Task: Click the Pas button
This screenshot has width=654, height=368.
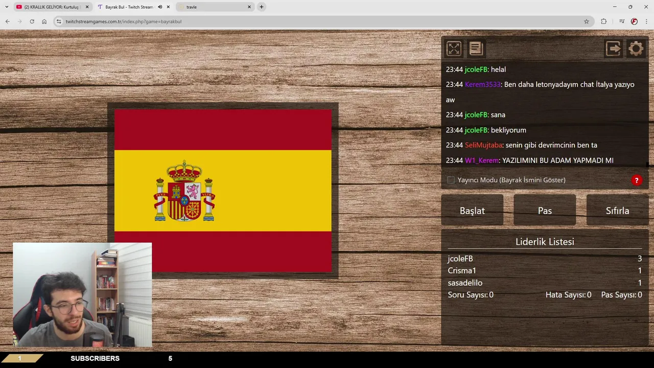Action: coord(545,210)
